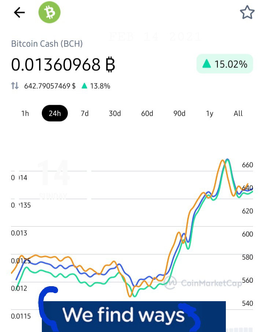Viewport: 264px width, 332px height.
Task: Select the 1h time range
Action: pos(25,114)
